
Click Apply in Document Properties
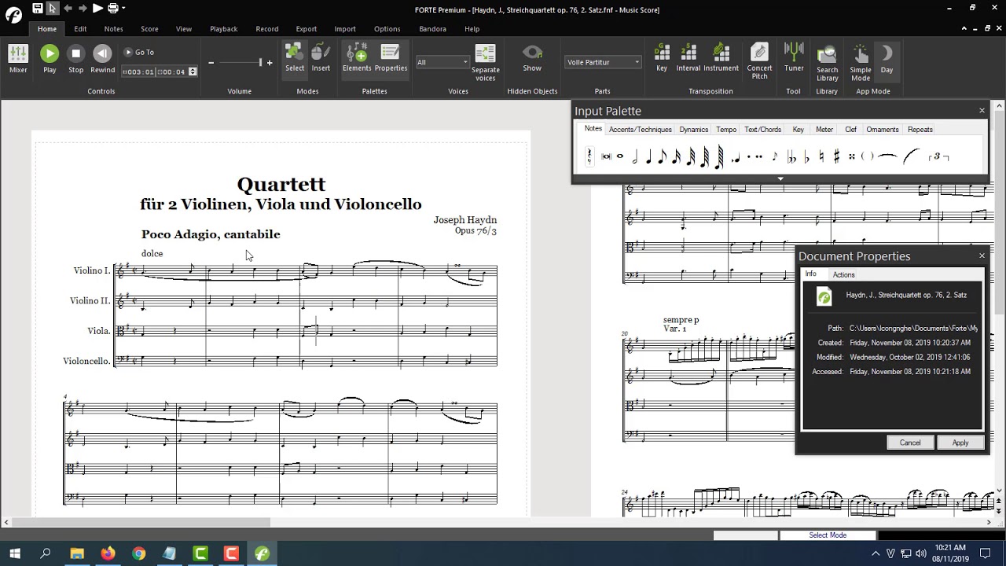click(x=960, y=443)
